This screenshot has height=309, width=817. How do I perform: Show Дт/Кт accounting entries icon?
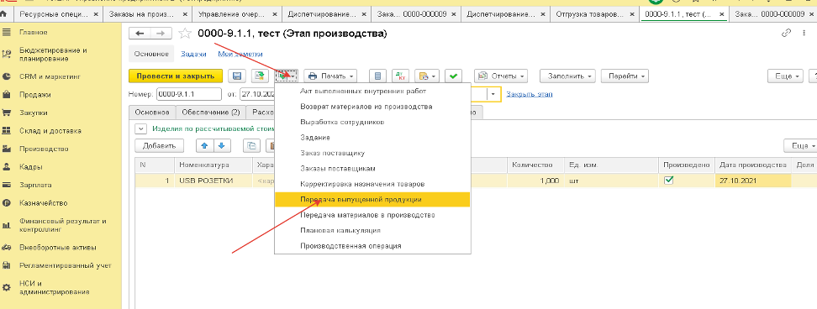[400, 76]
